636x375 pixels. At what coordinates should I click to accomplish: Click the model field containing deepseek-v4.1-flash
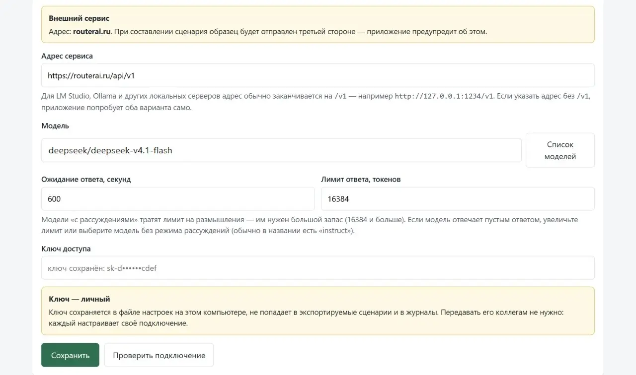[x=281, y=150]
